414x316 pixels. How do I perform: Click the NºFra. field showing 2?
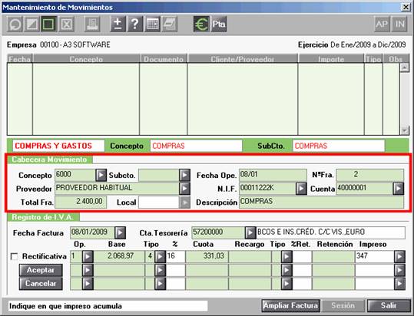click(369, 175)
